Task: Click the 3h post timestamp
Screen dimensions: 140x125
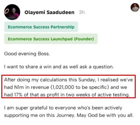Action: [x=82, y=12]
